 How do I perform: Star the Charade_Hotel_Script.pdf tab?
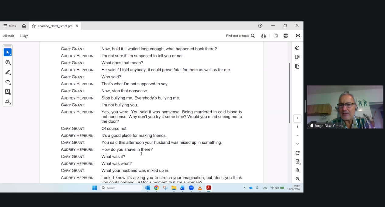click(x=34, y=26)
